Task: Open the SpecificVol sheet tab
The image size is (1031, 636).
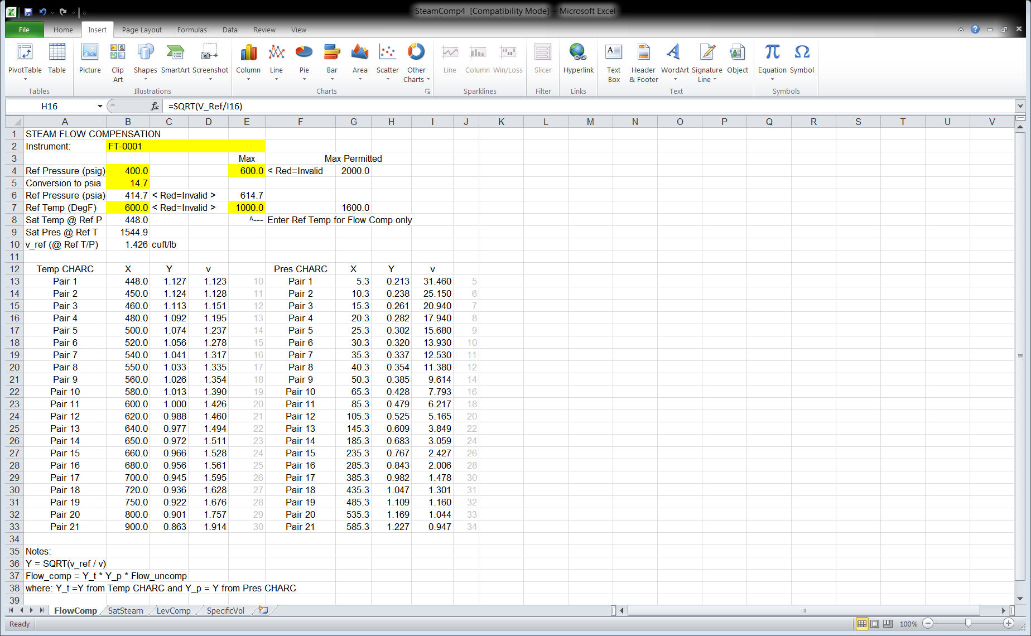Action: click(225, 610)
